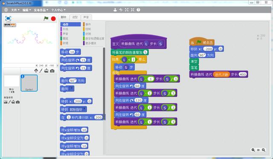Switch to the 声音 tab
This screenshot has height=159, width=273.
coord(86,17)
